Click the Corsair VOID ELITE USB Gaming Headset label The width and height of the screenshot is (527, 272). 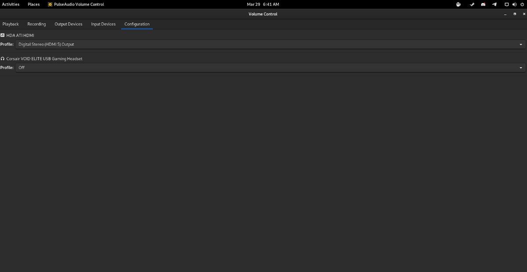tap(44, 58)
